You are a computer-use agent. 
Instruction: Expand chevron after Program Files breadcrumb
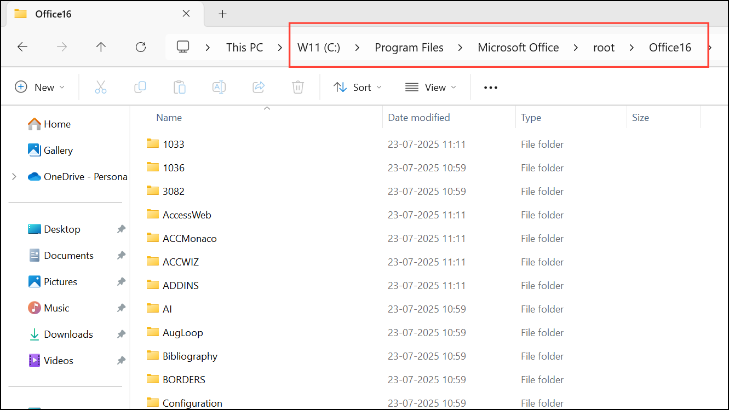point(461,48)
